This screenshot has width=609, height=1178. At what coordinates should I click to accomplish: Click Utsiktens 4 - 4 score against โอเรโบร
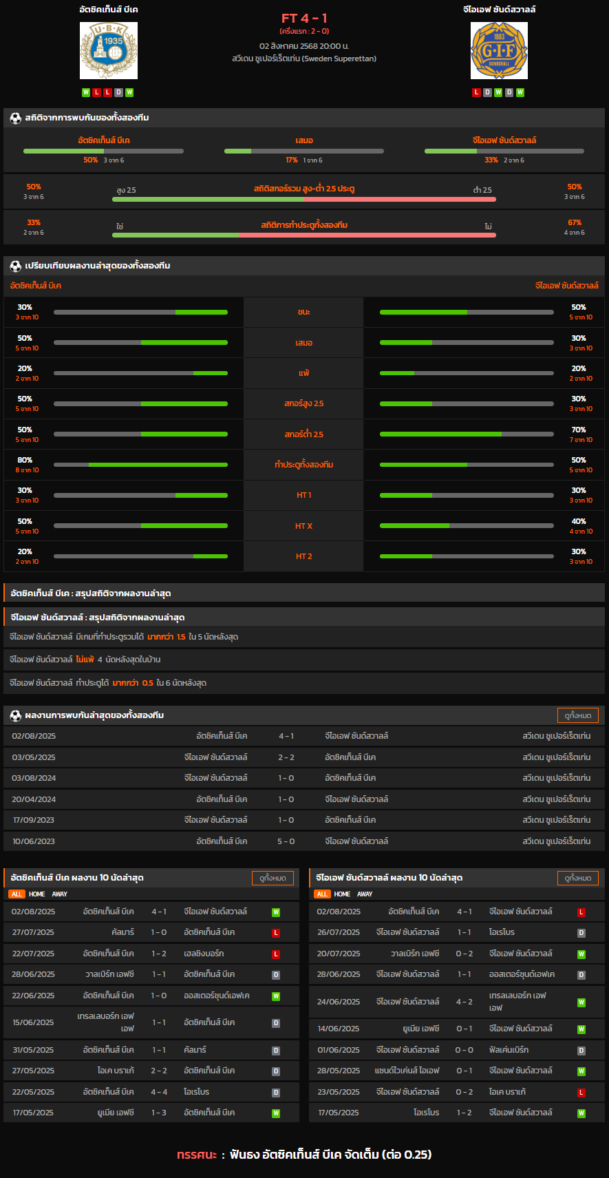tap(159, 1093)
